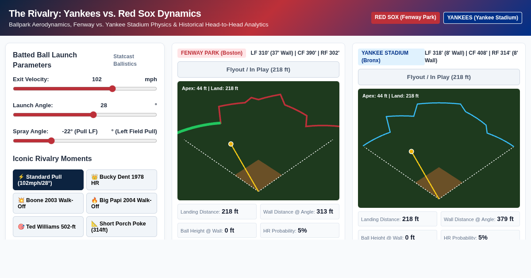Image resolution: width=531 pixels, height=278 pixels.
Task: Click Fenway's Landing Distance 218 ft stat
Action: [217, 212]
